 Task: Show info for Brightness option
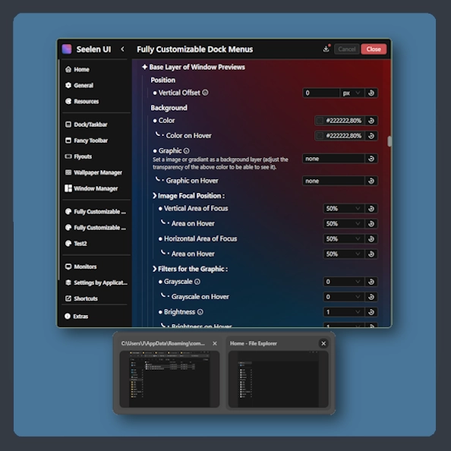click(200, 312)
